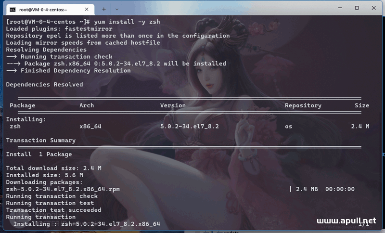Click 'Loaded plugins: fastestmirror' line
385x233 pixels.
click(x=59, y=29)
